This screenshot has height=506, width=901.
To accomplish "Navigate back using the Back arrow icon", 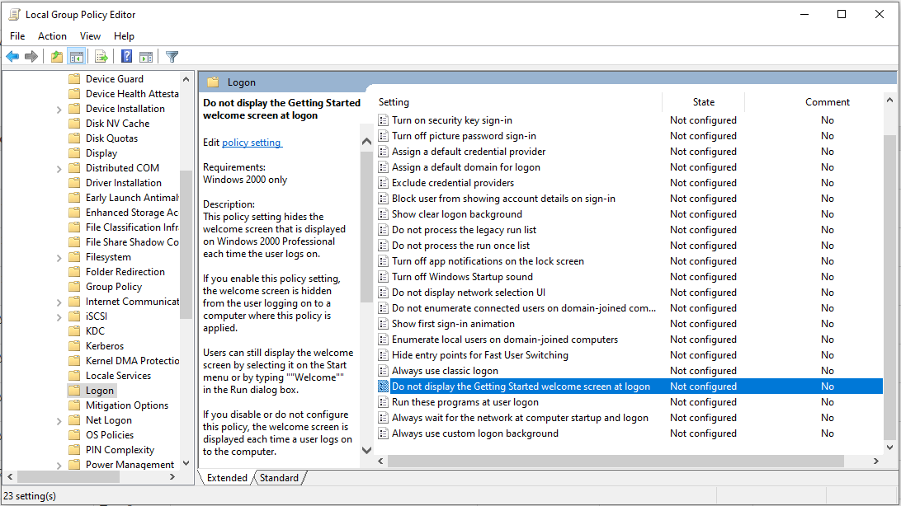I will [x=12, y=56].
